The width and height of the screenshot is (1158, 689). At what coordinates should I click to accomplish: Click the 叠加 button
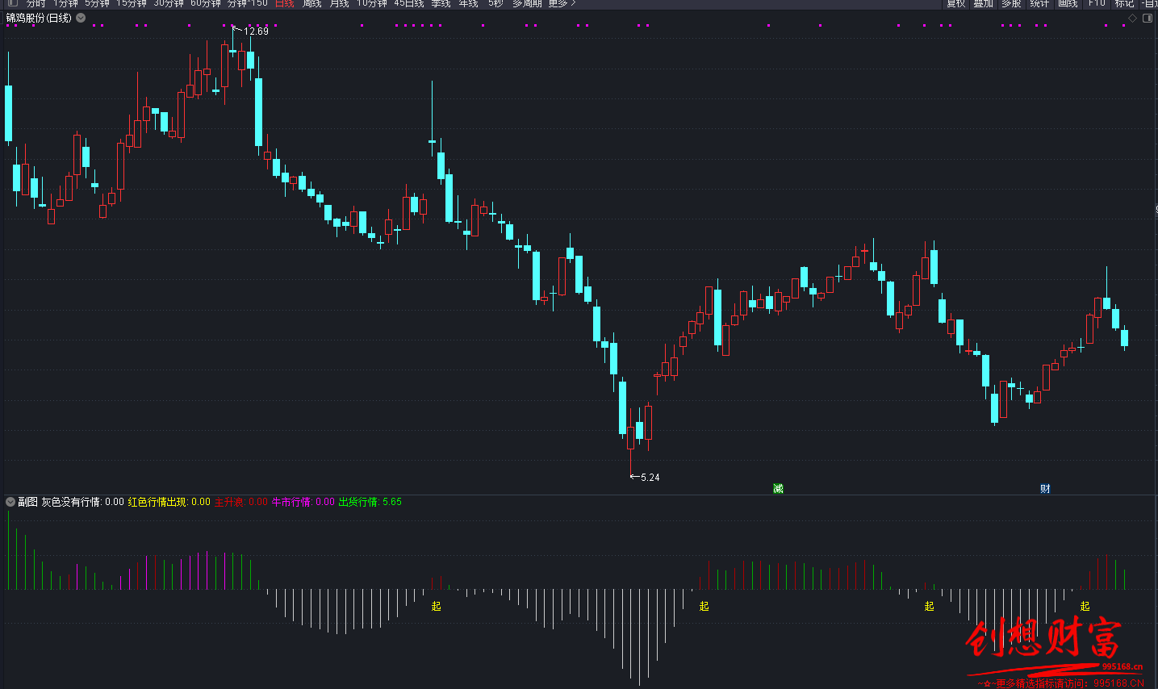[984, 3]
